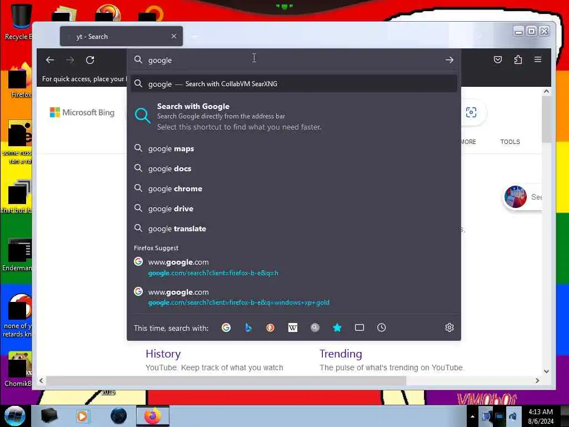This screenshot has width=569, height=427.
Task: Pick the "google translate" suggestion
Action: tap(294, 229)
